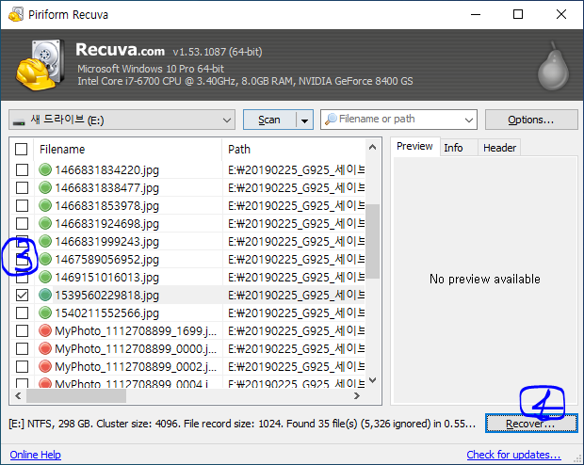The image size is (584, 465).
Task: Check the box for MyPhoto_1112708899_1699
Action: click(22, 330)
